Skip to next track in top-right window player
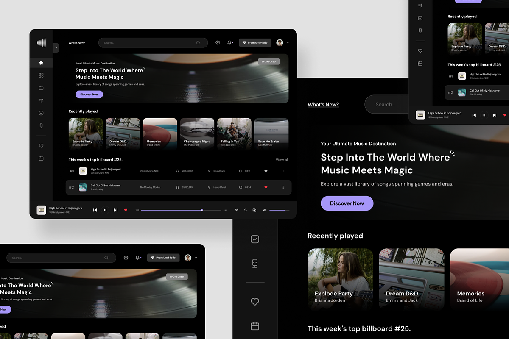Viewport: 509px width, 339px height. (495, 115)
